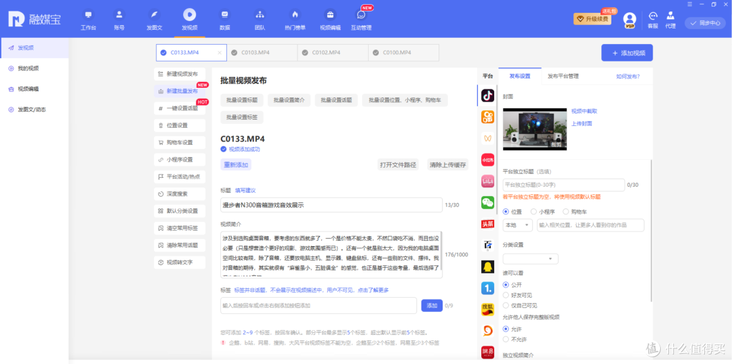Open the 视频编辑 toolbox icon in top bar
The width and height of the screenshot is (732, 364).
[x=330, y=14]
